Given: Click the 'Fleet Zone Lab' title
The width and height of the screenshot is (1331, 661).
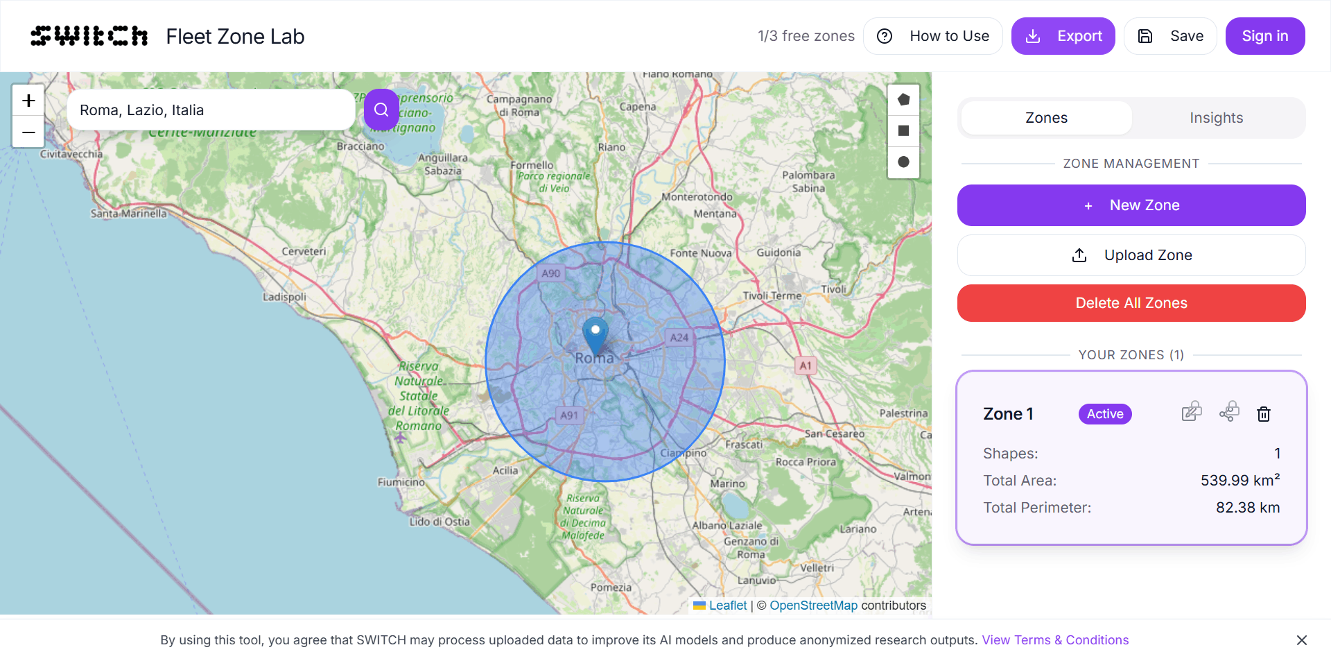Looking at the screenshot, I should [x=235, y=36].
